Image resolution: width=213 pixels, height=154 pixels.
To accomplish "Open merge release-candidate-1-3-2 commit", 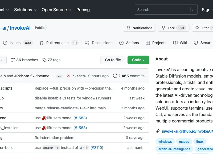I will (x=71, y=108).
